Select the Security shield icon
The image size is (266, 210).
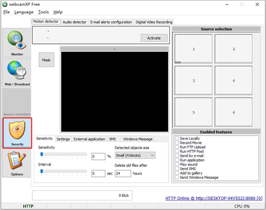[x=17, y=132]
